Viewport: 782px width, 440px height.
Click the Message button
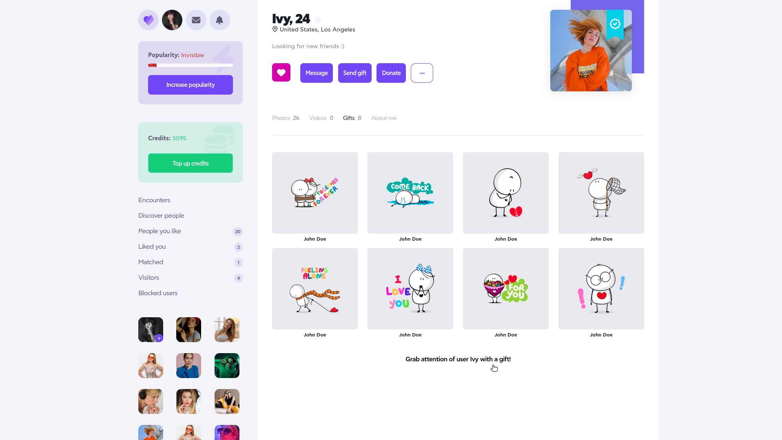point(317,73)
